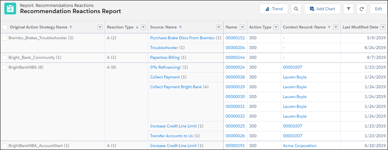Open Context Record: Name column dropdown
The width and height of the screenshot is (388, 150).
coord(336,27)
